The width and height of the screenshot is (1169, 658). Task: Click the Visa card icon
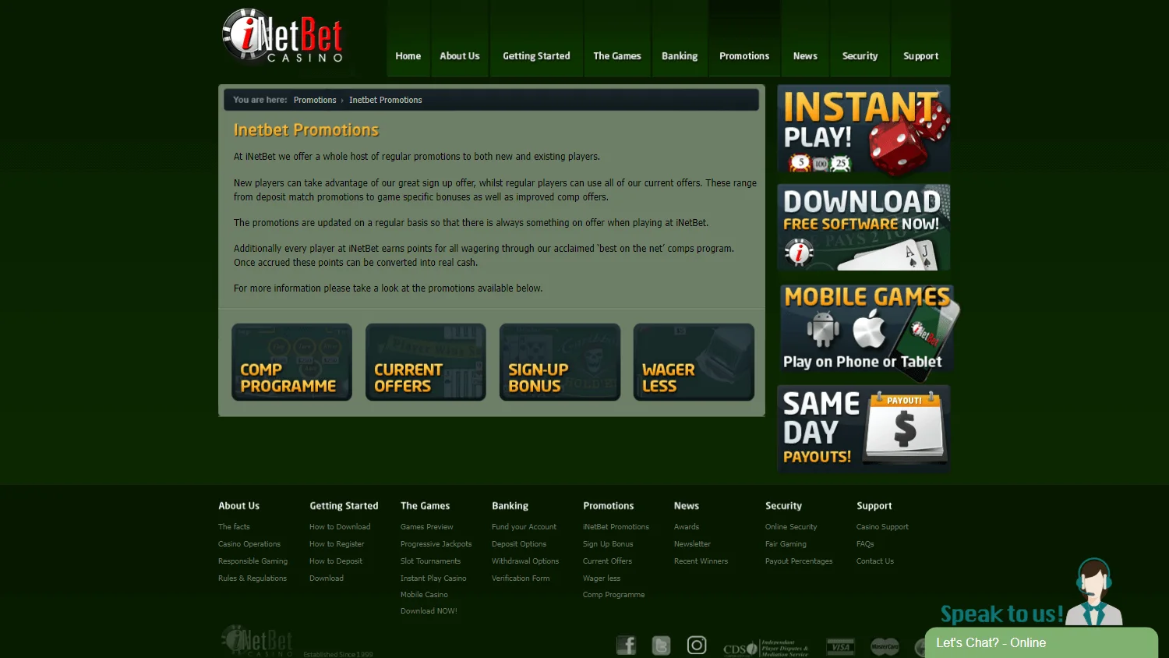[840, 646]
